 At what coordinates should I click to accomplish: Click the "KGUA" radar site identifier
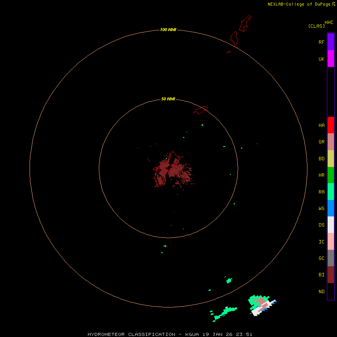pos(192,334)
